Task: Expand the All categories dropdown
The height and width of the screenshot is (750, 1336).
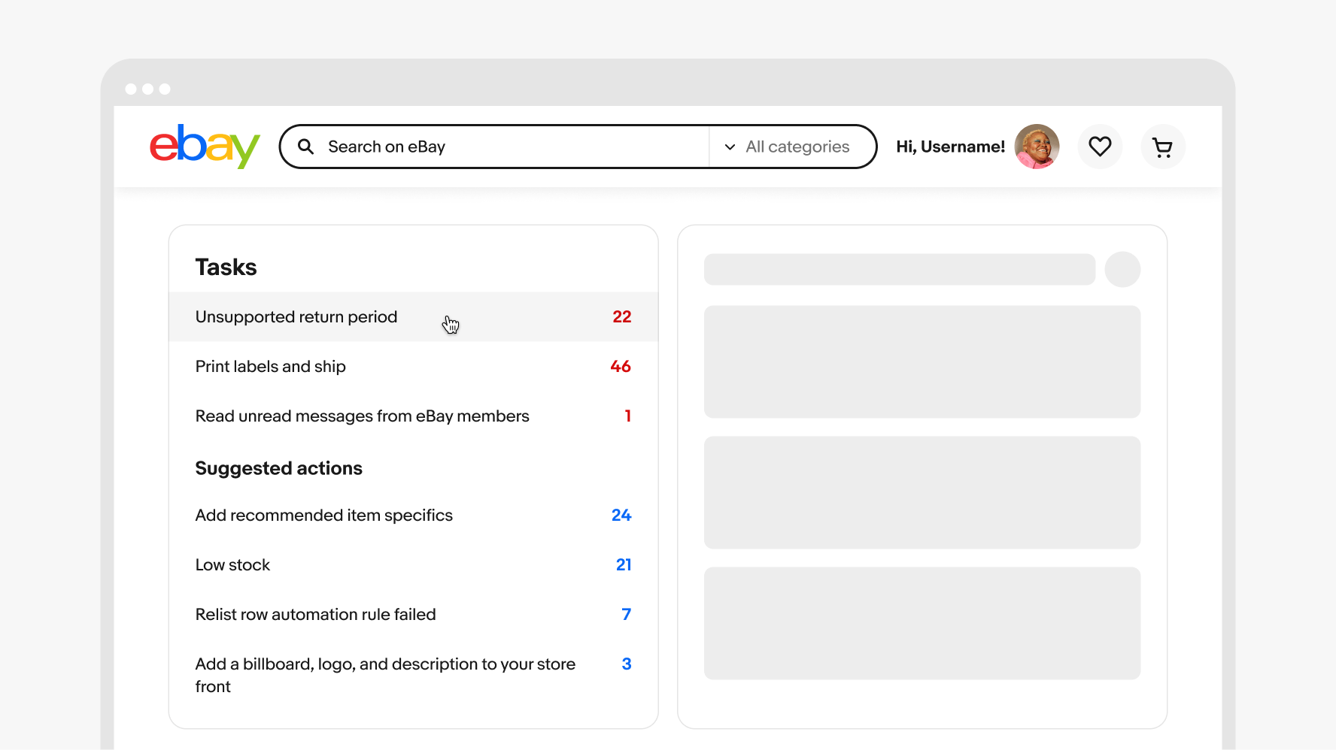Action: pos(796,147)
